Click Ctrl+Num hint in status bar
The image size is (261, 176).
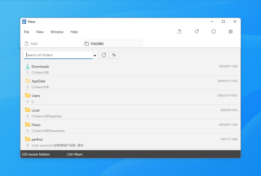pos(75,154)
